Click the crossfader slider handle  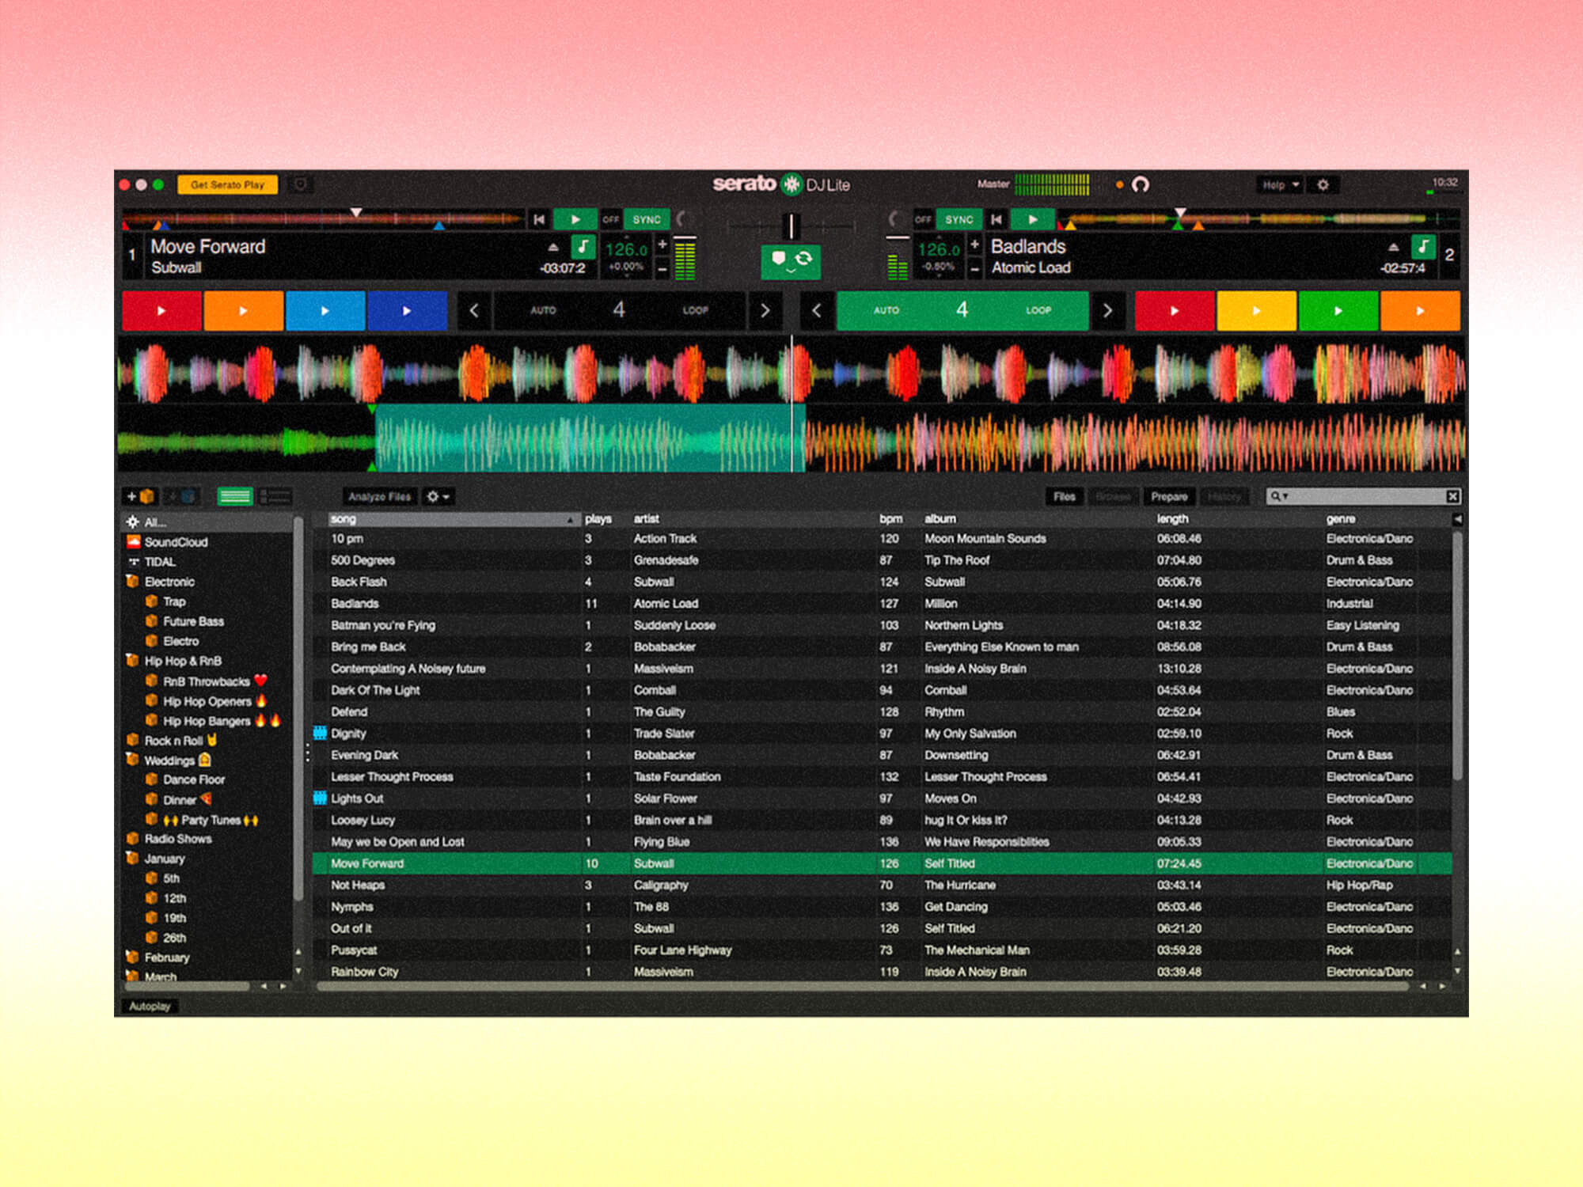(791, 226)
